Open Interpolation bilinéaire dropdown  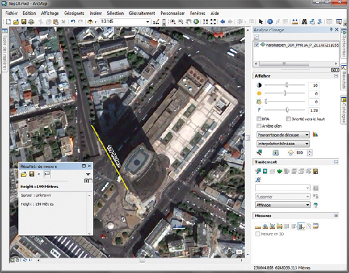283,144
